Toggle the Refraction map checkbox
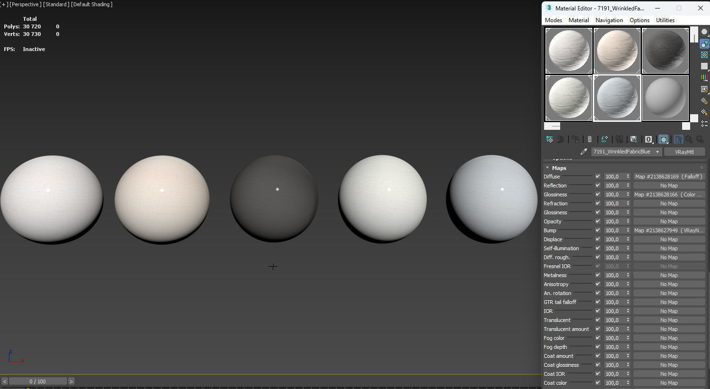The width and height of the screenshot is (710, 389). tap(597, 203)
